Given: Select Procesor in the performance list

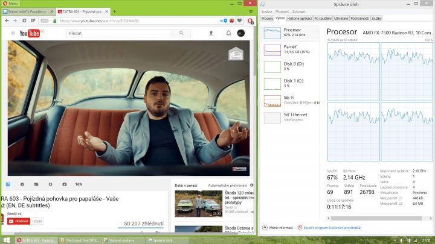Looking at the screenshot, I should 290,33.
